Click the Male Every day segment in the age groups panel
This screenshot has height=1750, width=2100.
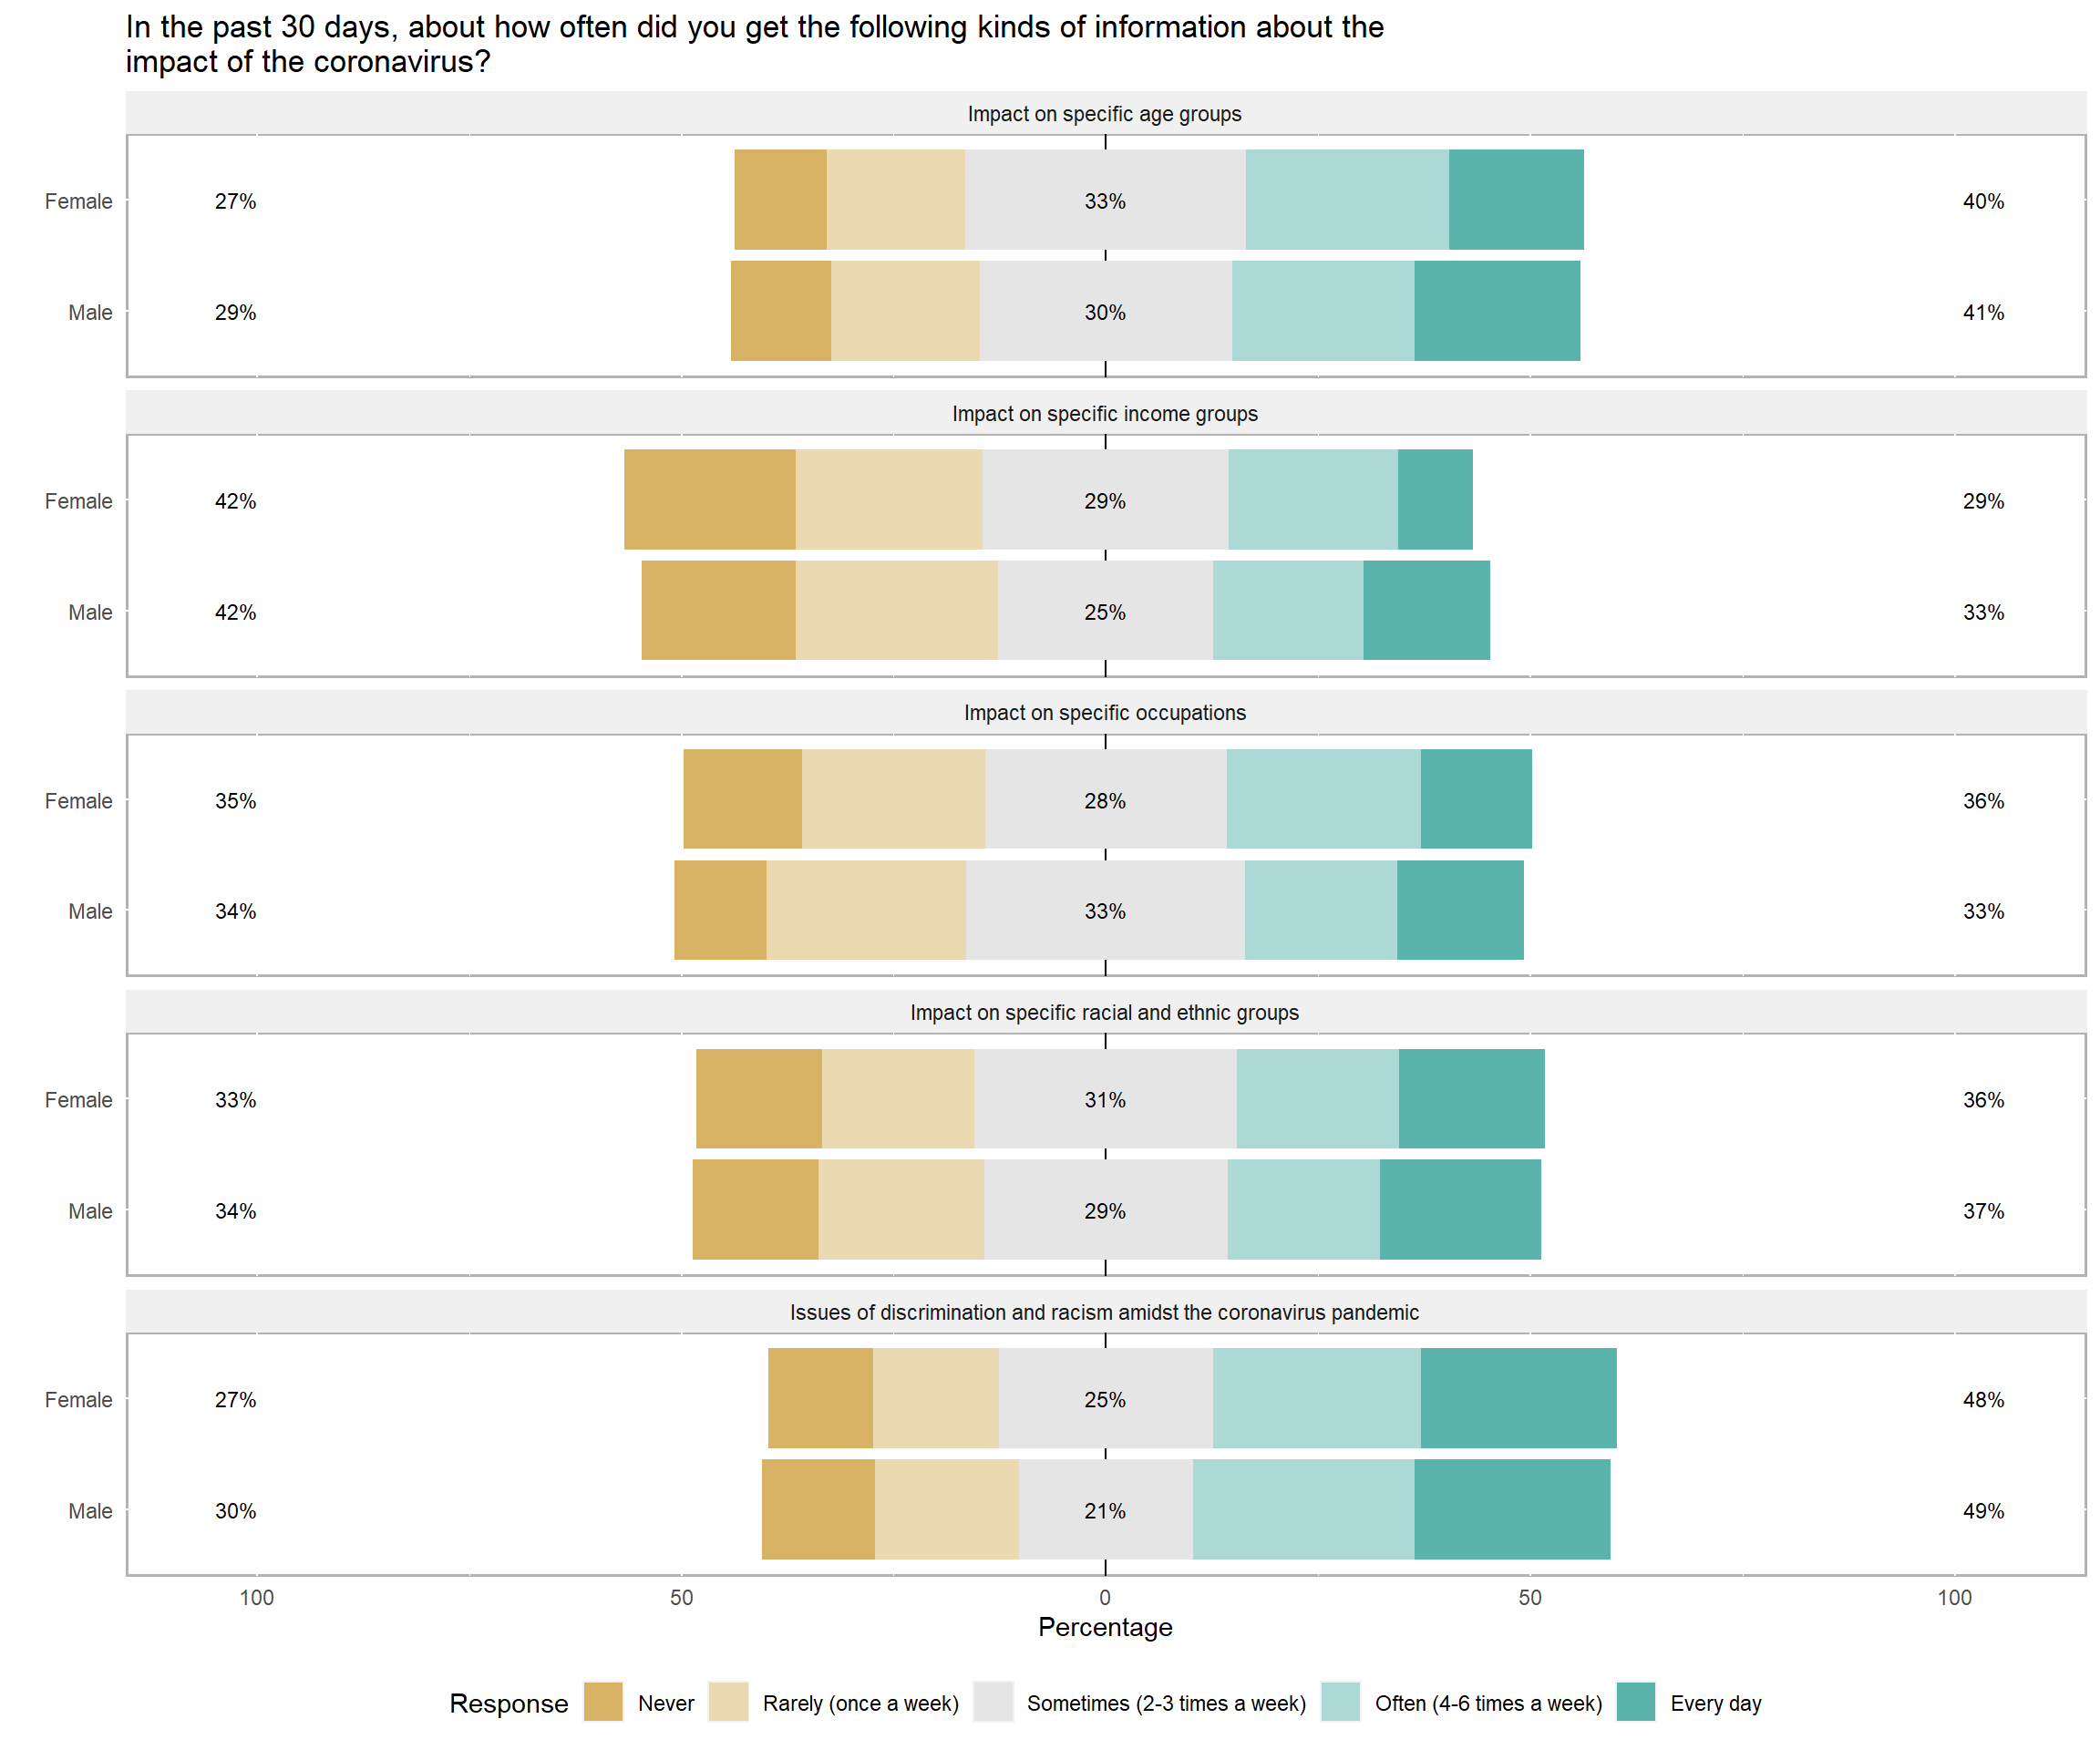(x=1496, y=311)
